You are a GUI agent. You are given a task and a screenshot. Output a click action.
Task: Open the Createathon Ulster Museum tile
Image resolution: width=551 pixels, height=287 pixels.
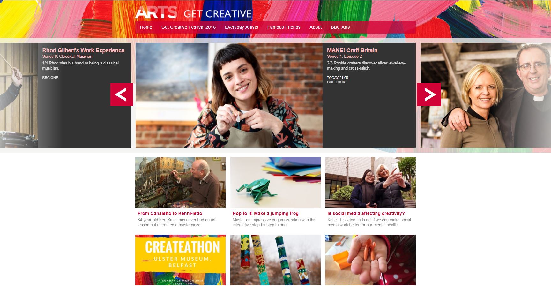(x=180, y=260)
